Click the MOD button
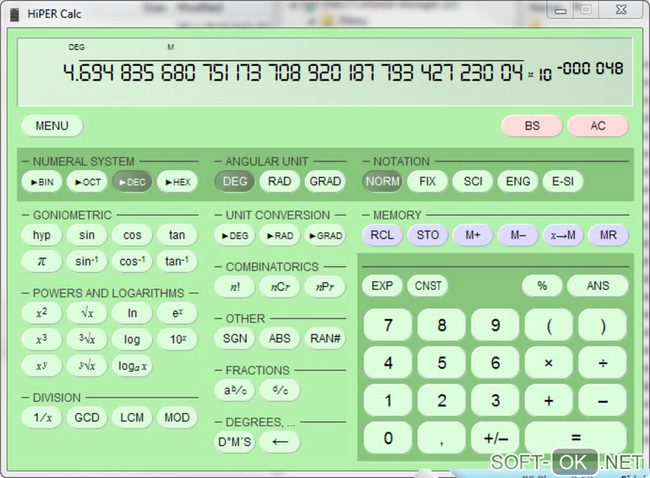This screenshot has width=650, height=478. pos(177,417)
